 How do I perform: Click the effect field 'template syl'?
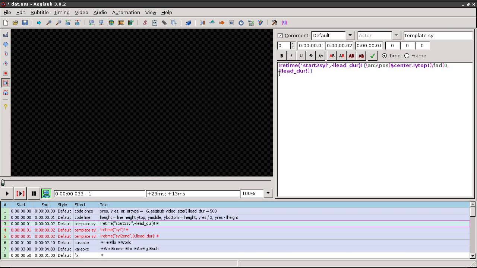[x=438, y=35]
